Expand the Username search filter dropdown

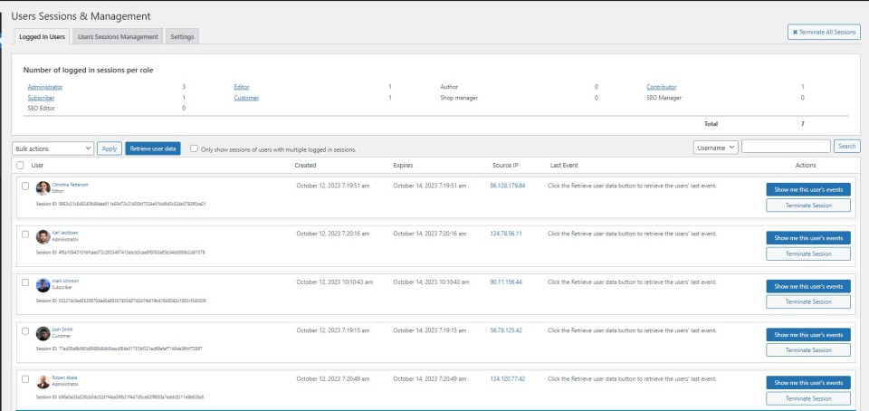tap(715, 147)
